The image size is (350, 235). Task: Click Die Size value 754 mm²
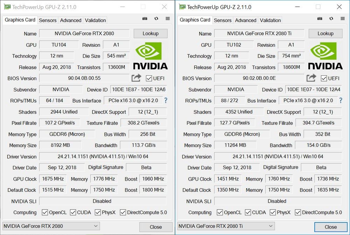click(x=291, y=56)
